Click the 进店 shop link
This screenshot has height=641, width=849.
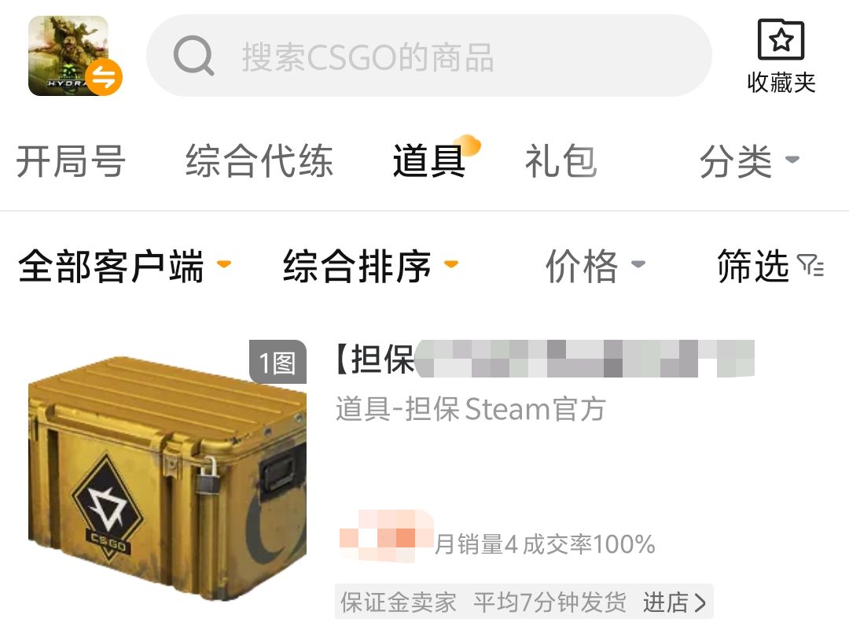coord(674,602)
